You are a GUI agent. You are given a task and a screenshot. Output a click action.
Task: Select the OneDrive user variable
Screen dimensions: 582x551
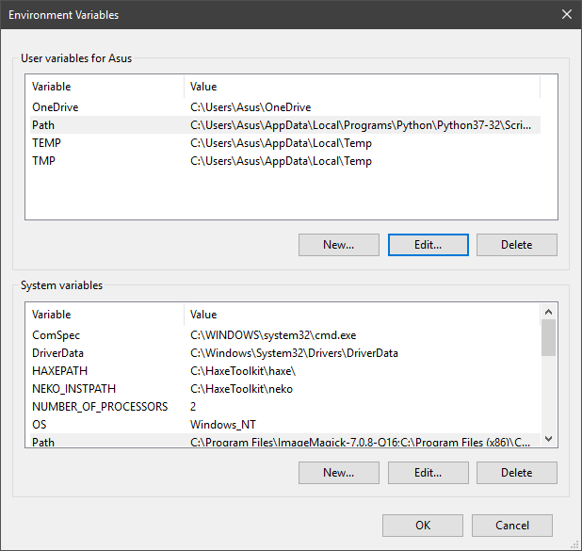(x=54, y=107)
